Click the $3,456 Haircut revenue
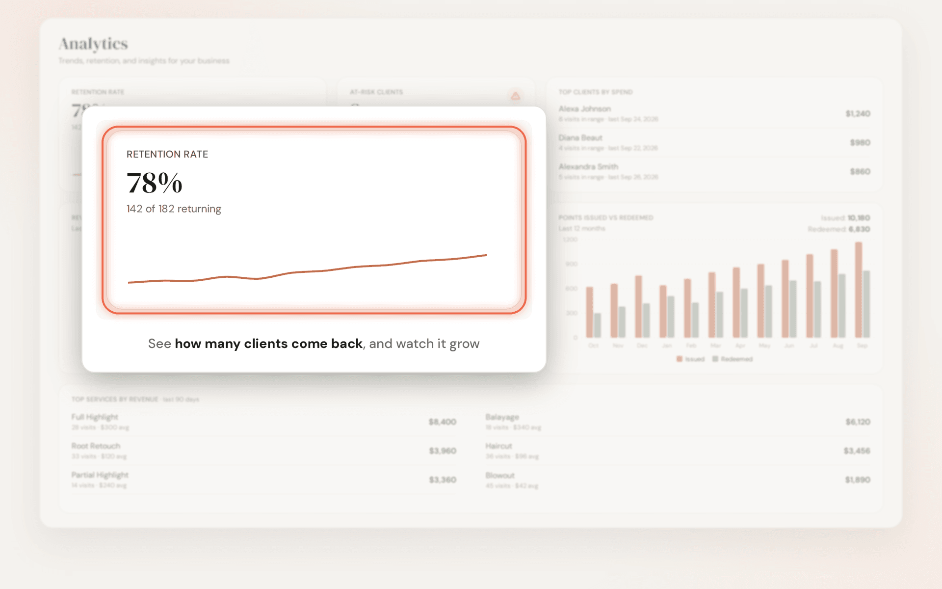The image size is (942, 589). (x=857, y=451)
